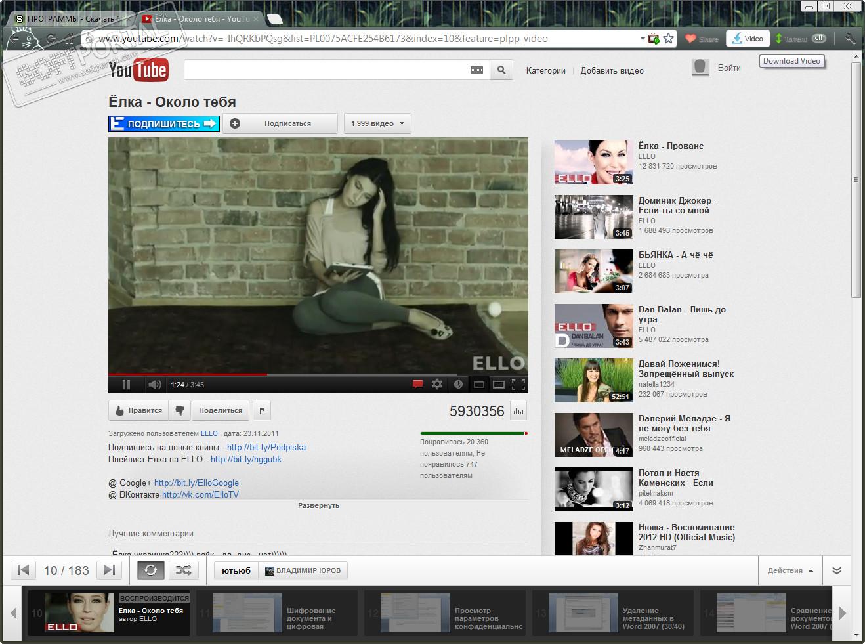This screenshot has height=644, width=865.
Task: Toggle playlist shuffle button
Action: 183,570
